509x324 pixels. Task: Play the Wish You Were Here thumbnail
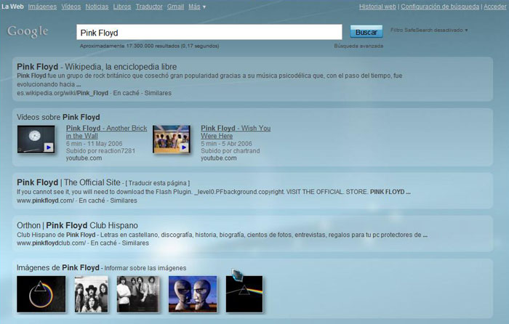point(172,139)
